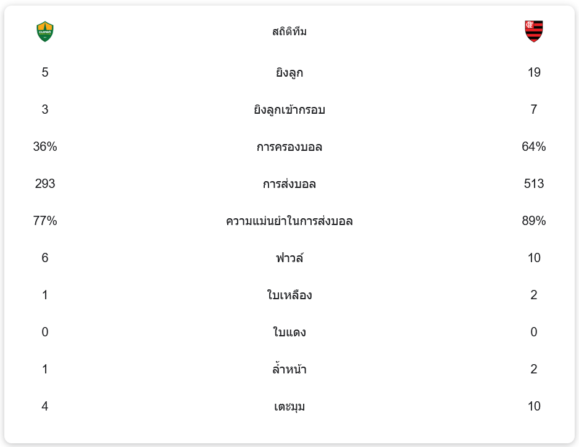Click the "ล้ำหน้า" offsides label

[x=289, y=370]
